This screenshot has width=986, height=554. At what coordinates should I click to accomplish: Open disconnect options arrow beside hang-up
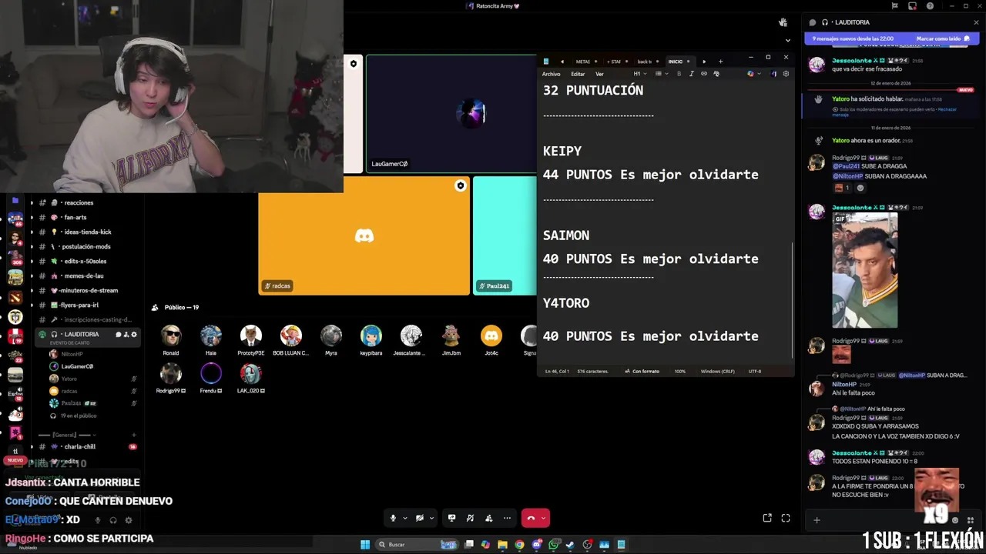543,518
